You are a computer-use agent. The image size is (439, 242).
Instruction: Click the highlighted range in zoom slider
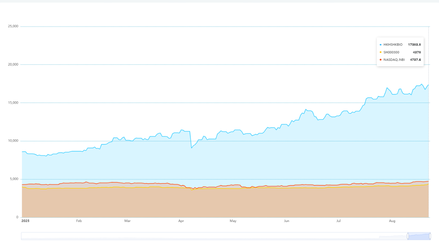click(419, 236)
